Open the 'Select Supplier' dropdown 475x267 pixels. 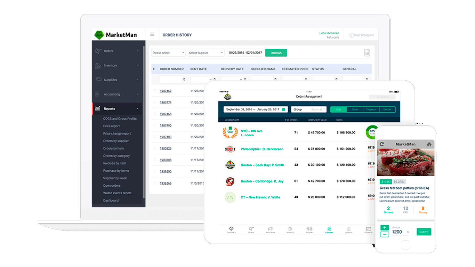pyautogui.click(x=206, y=53)
